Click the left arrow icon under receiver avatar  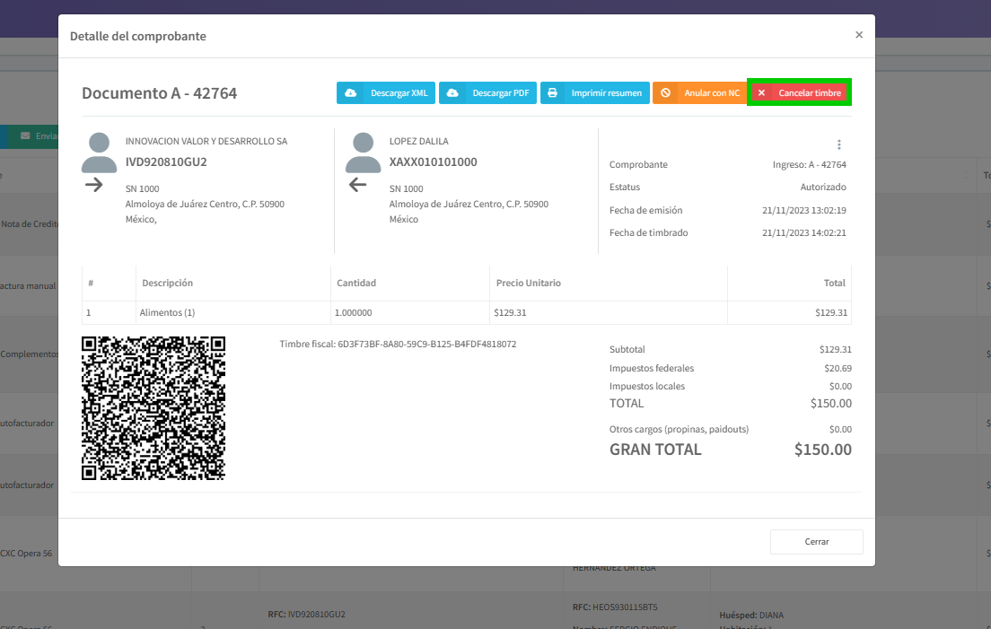click(x=358, y=185)
